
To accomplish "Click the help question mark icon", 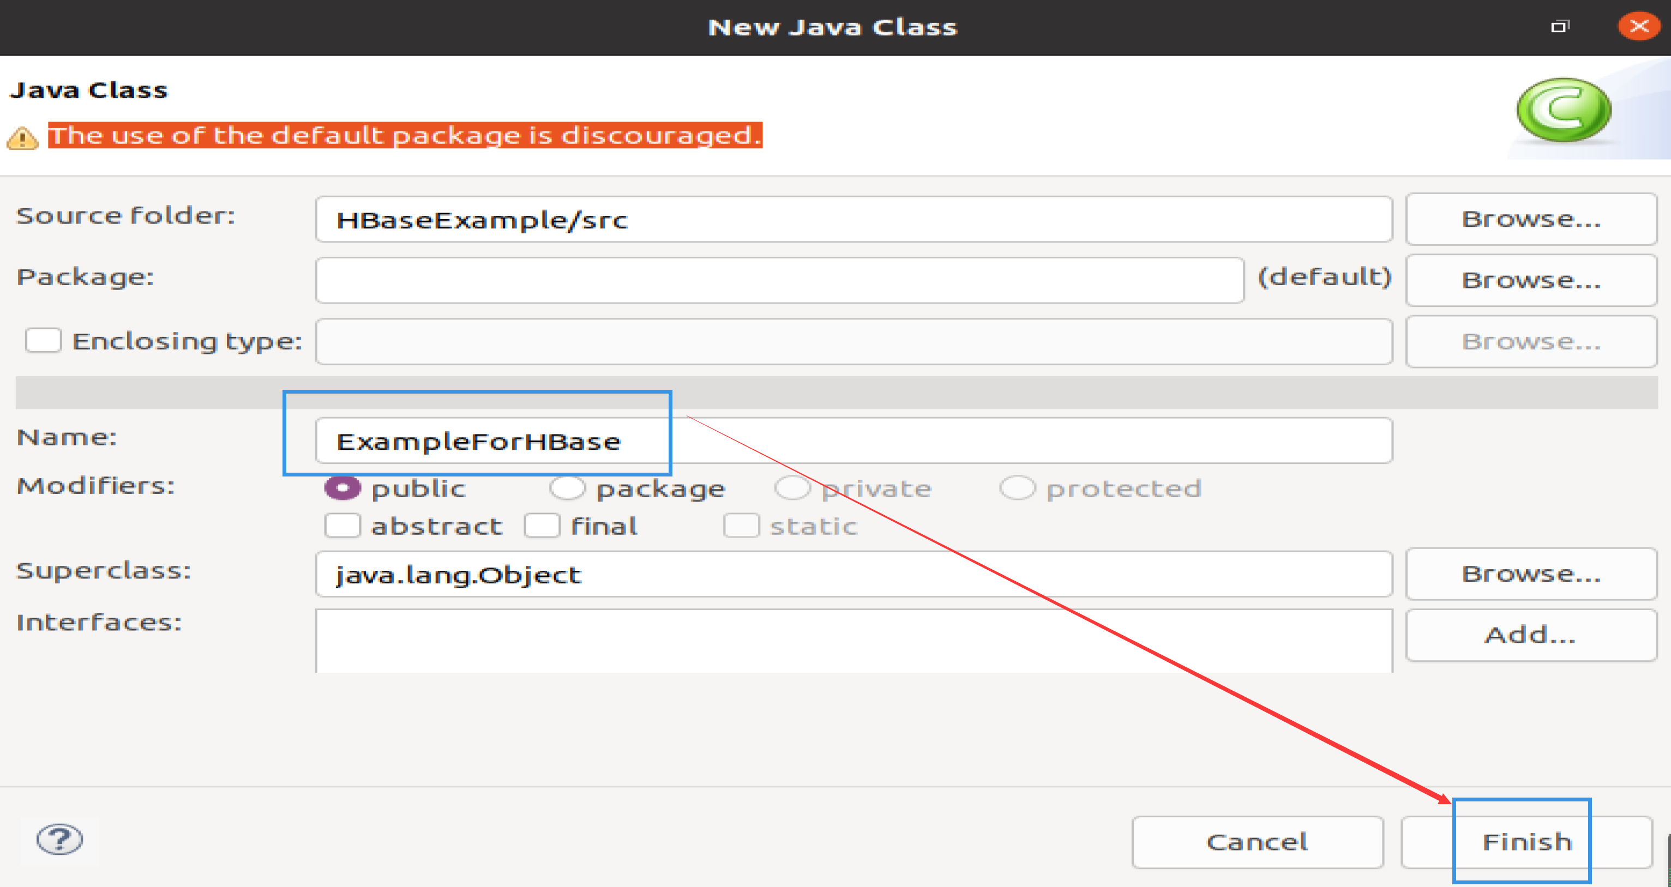I will click(59, 840).
